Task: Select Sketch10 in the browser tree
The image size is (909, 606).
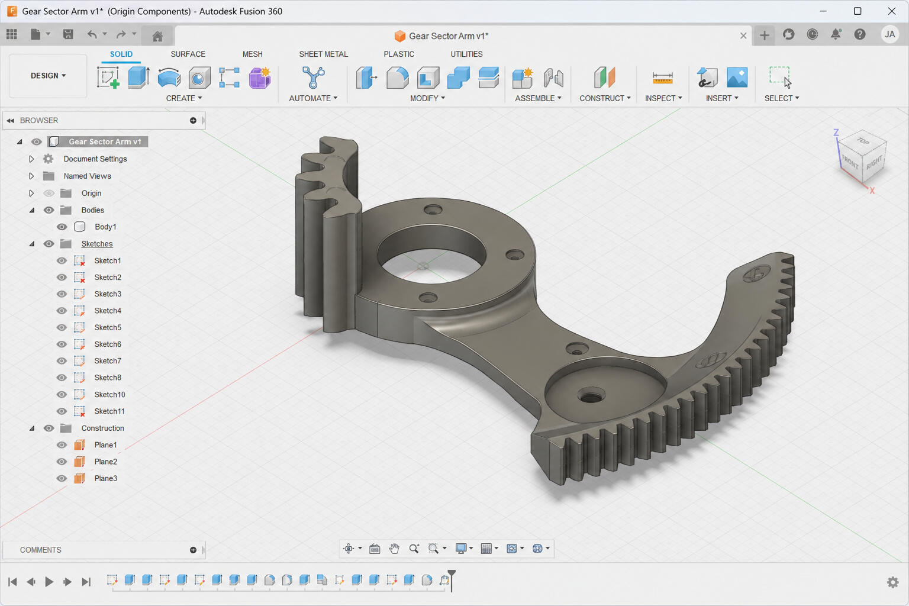Action: [x=110, y=395]
